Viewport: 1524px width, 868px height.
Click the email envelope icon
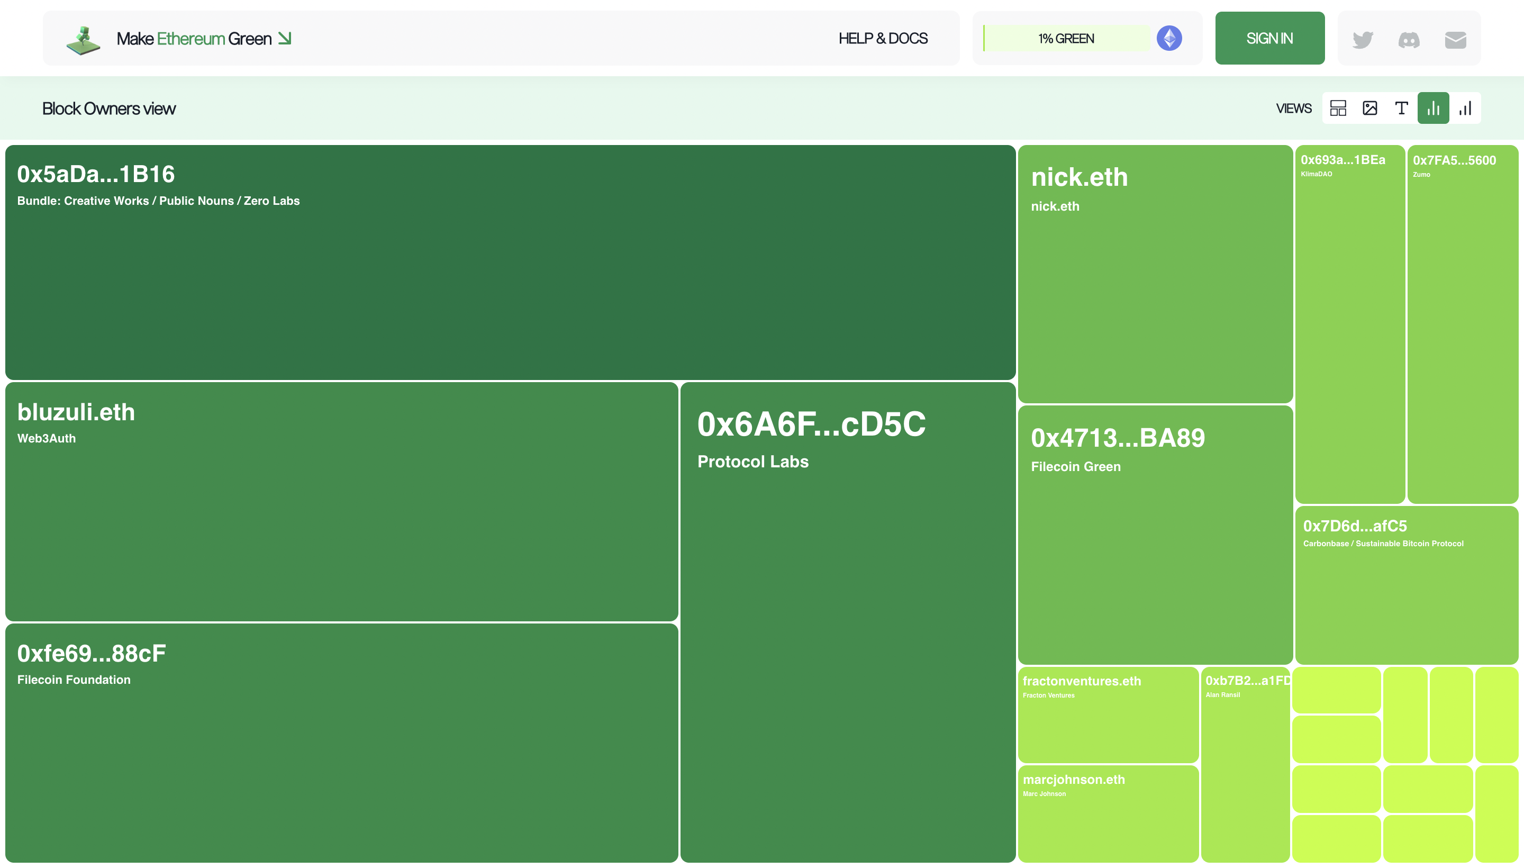1455,40
